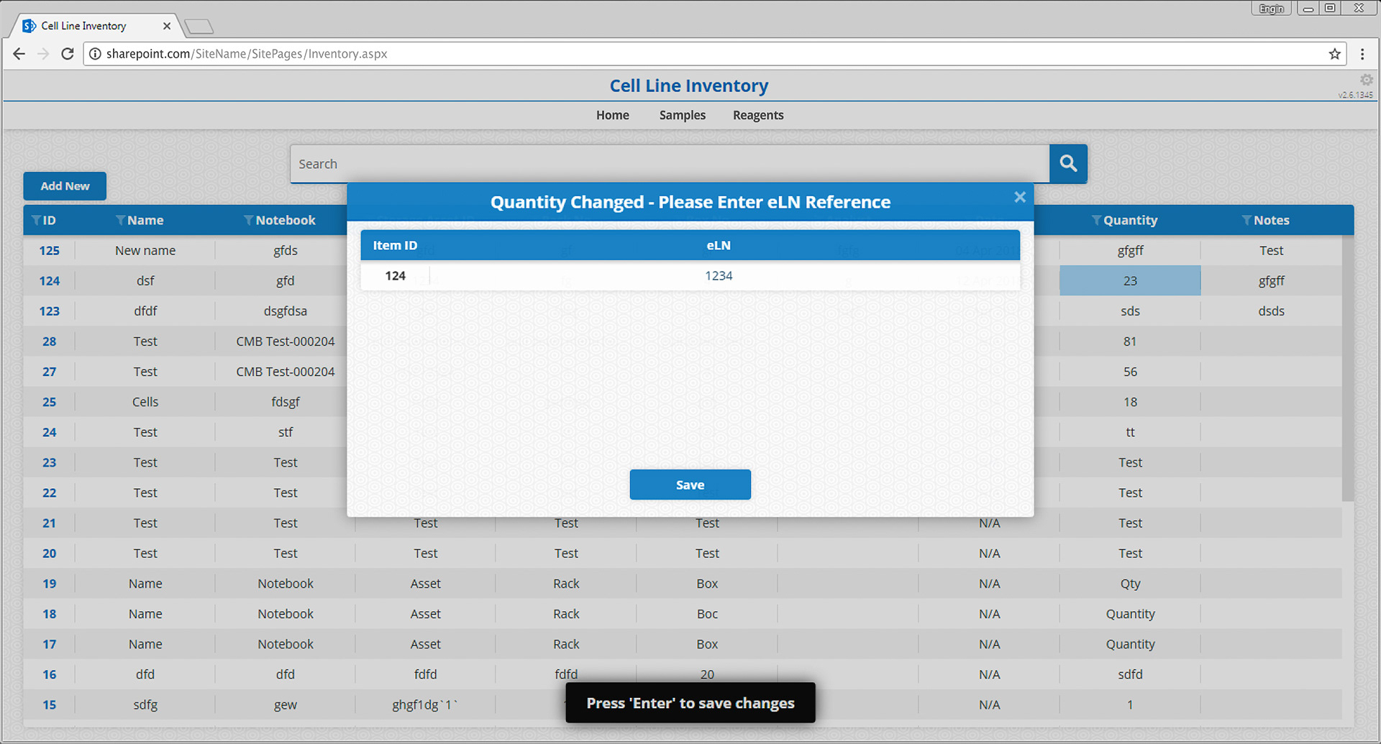Image resolution: width=1381 pixels, height=744 pixels.
Task: Open item ID 27
Action: (49, 372)
